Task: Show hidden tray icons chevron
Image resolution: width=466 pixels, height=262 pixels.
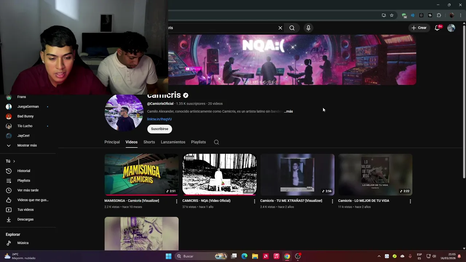Action: point(379,256)
